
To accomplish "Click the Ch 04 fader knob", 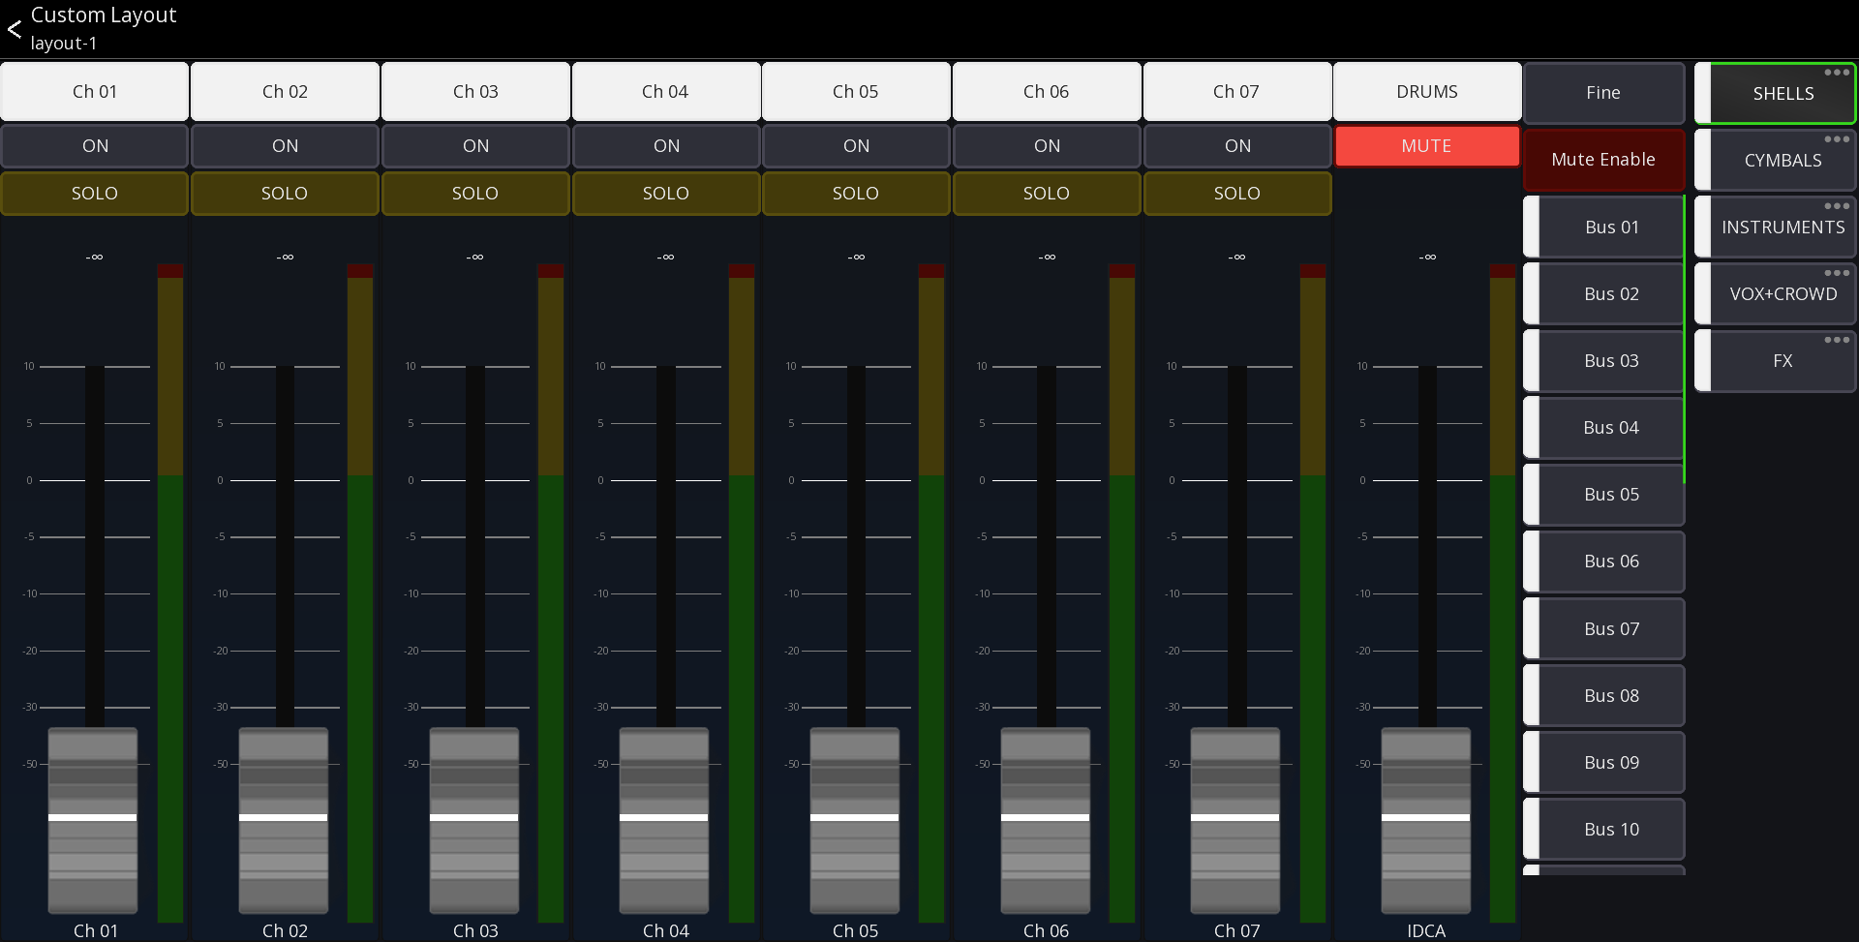I will click(664, 819).
